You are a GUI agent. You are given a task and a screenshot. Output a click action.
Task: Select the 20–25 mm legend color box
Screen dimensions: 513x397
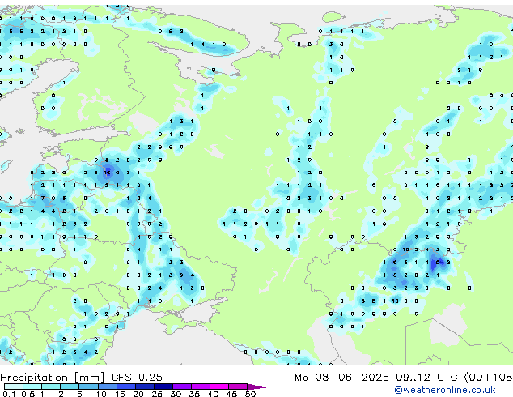coord(145,386)
